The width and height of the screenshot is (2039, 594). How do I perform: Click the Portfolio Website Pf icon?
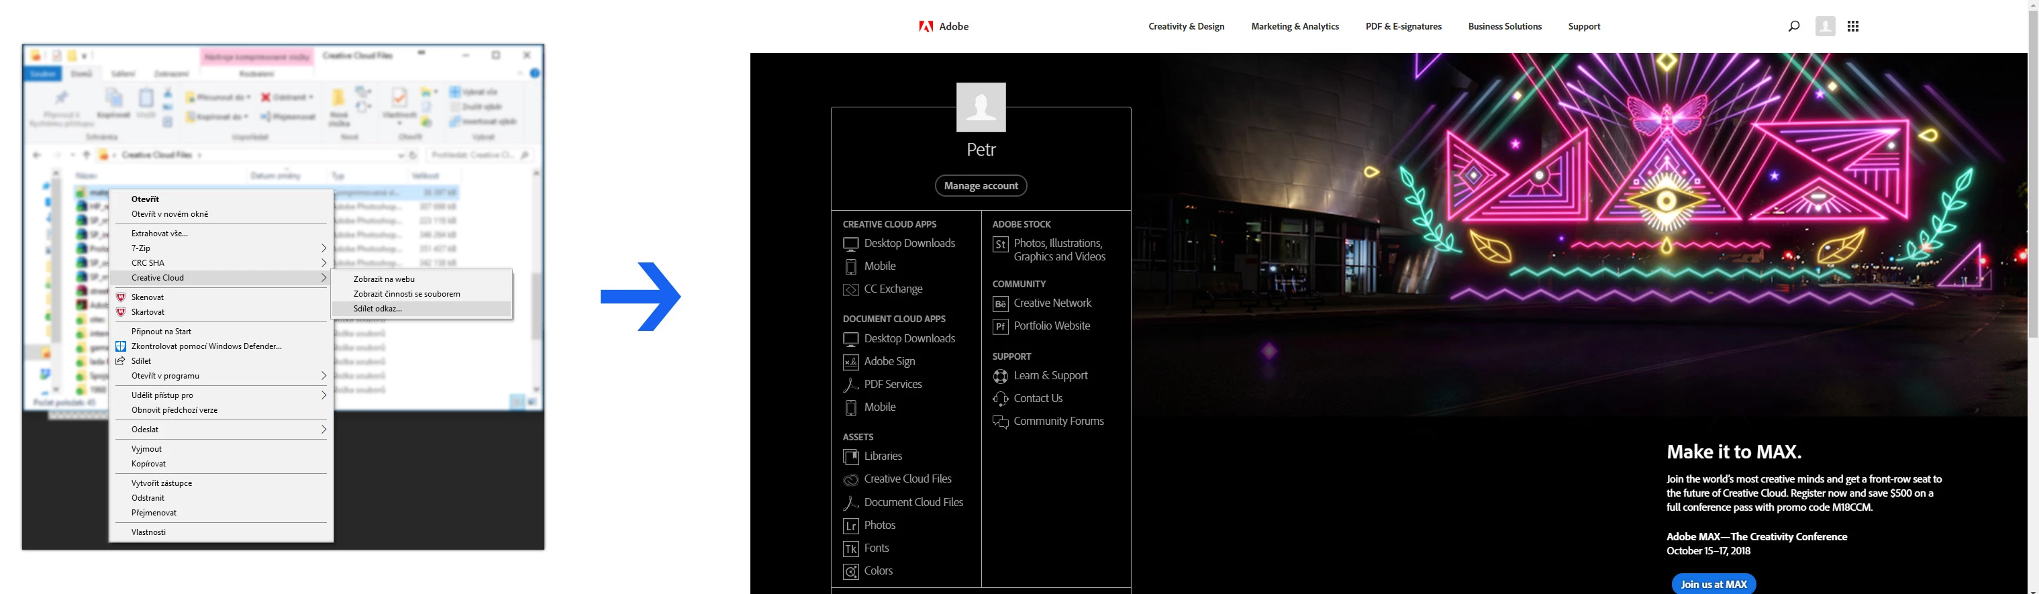coord(1001,327)
